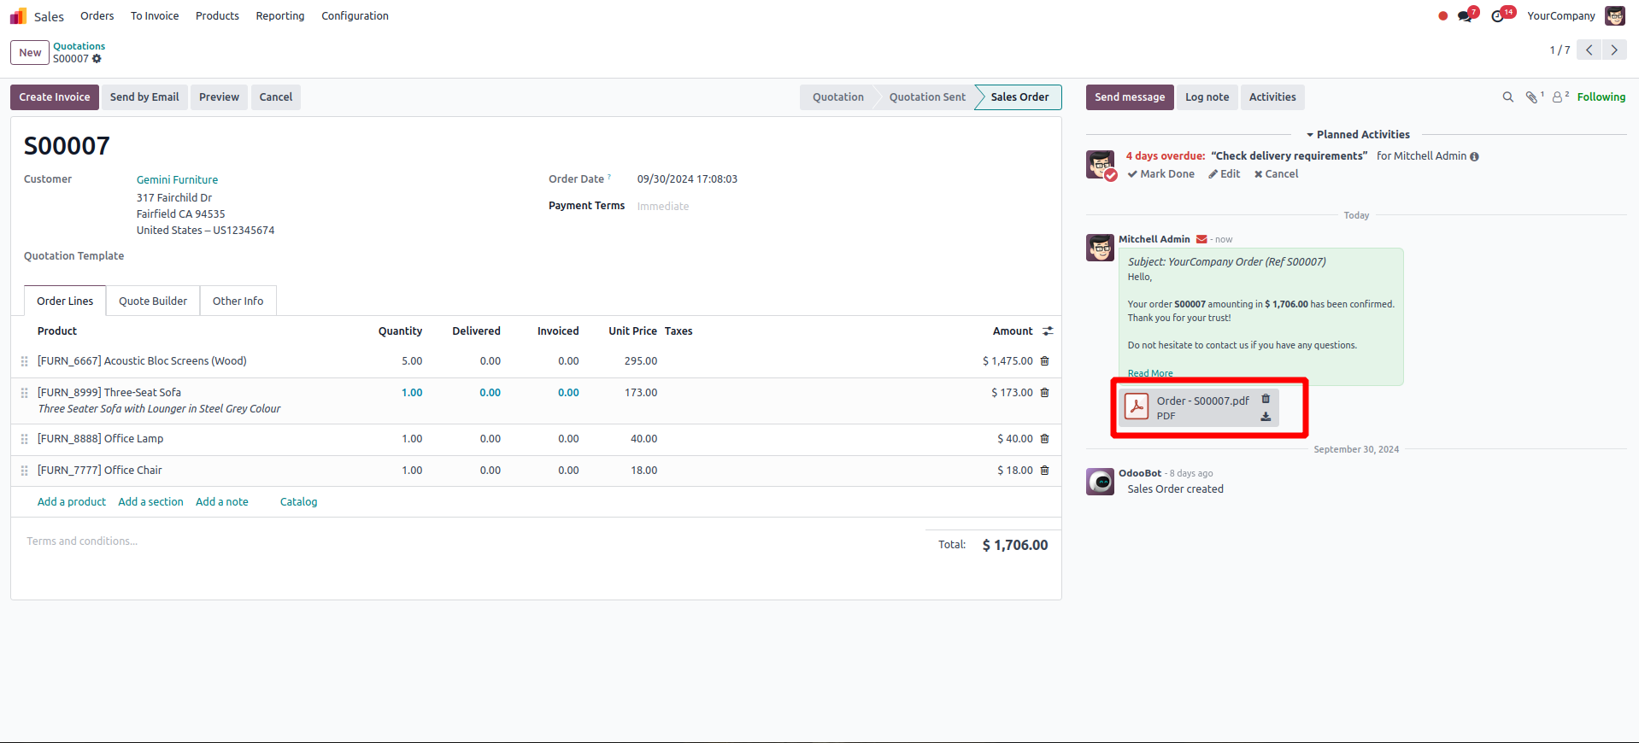This screenshot has height=743, width=1639.
Task: Switch to the Quote Builder tab
Action: click(x=153, y=301)
